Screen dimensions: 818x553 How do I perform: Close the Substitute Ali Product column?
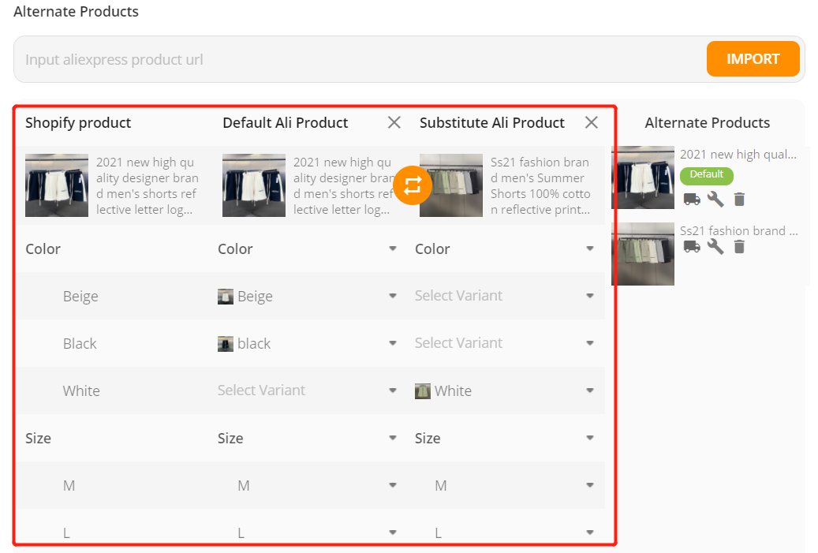coord(591,122)
